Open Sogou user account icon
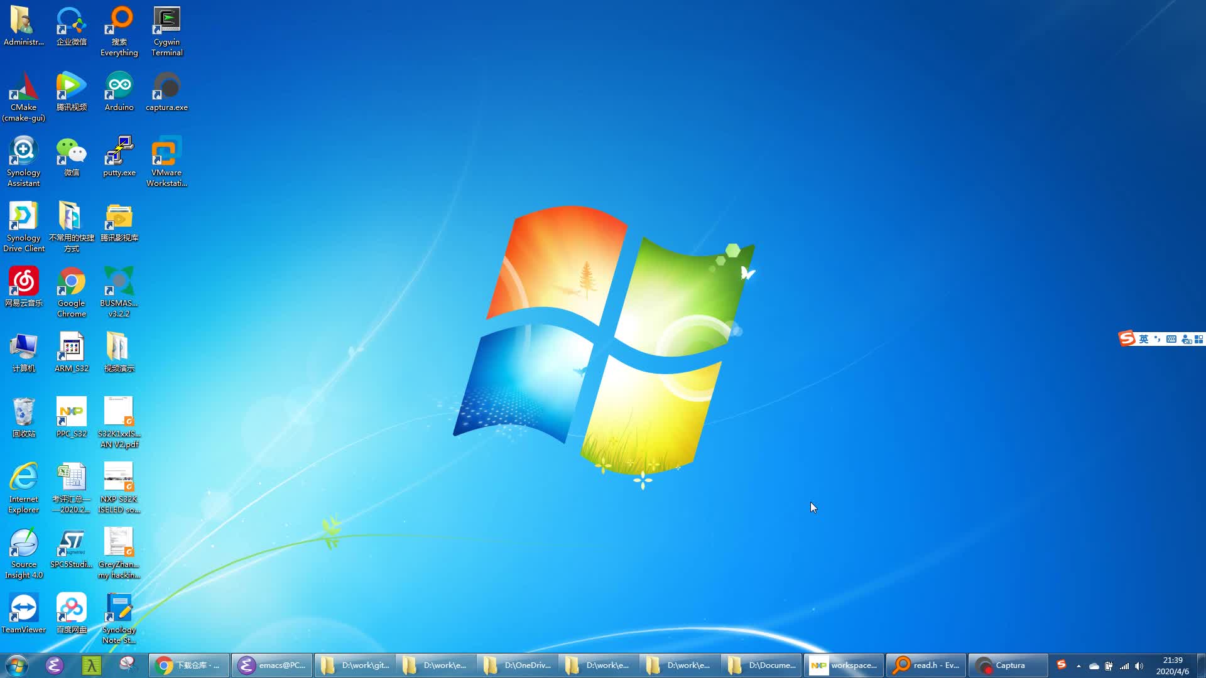 point(1186,339)
